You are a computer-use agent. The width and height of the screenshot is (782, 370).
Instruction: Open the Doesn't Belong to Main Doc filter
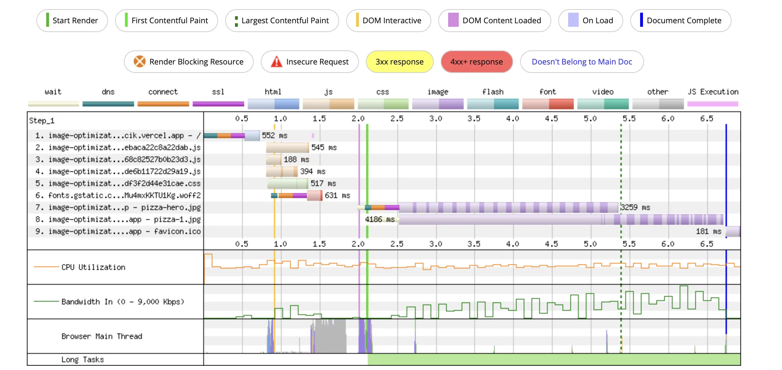[x=582, y=61]
